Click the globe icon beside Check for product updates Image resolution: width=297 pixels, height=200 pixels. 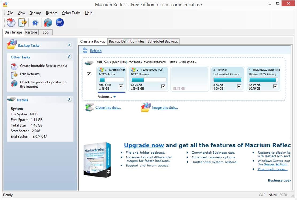click(x=14, y=83)
